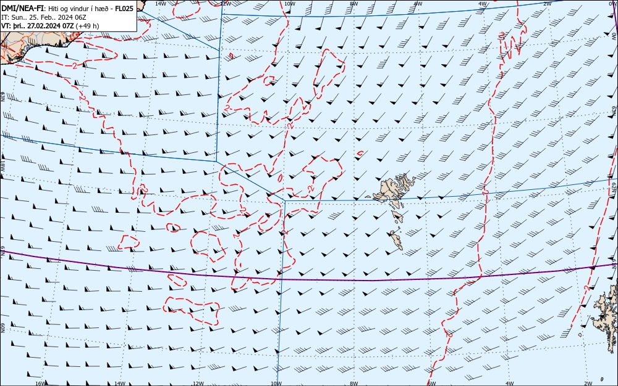618x386 pixels.
Task: Click the '14W' longitude label on bottom axis
Action: pyautogui.click(x=119, y=384)
